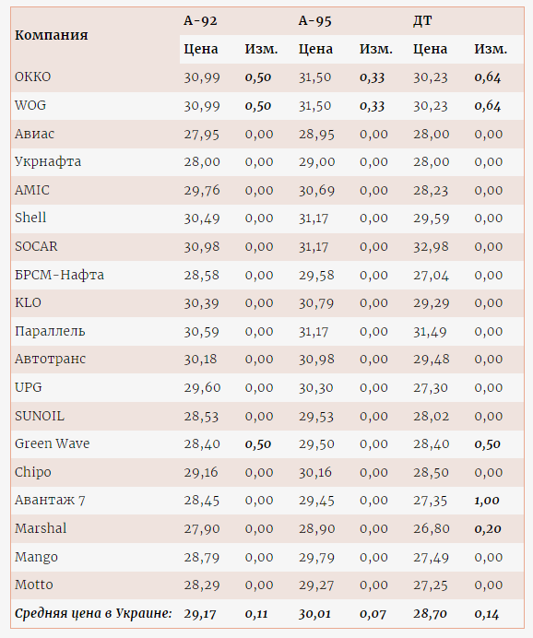The image size is (533, 638).
Task: Click the ДТ diesel column header
Action: [422, 20]
